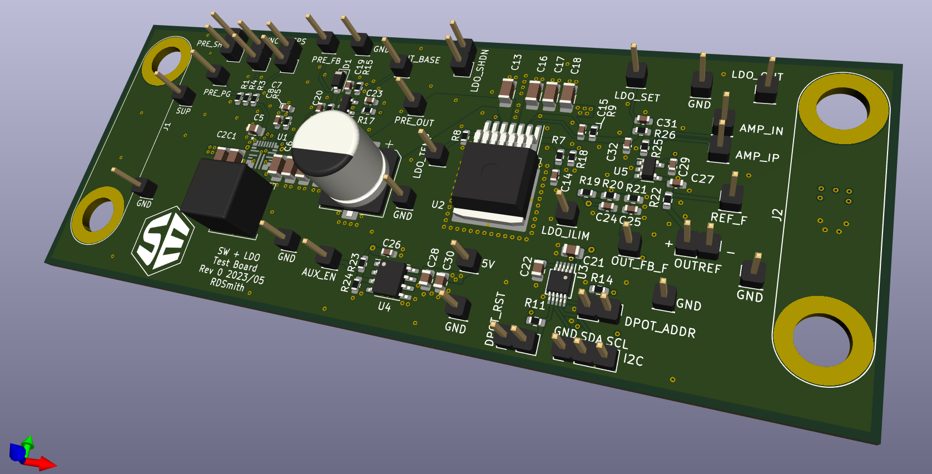Click the C31 reference designator text
932x474 pixels.
pos(666,123)
